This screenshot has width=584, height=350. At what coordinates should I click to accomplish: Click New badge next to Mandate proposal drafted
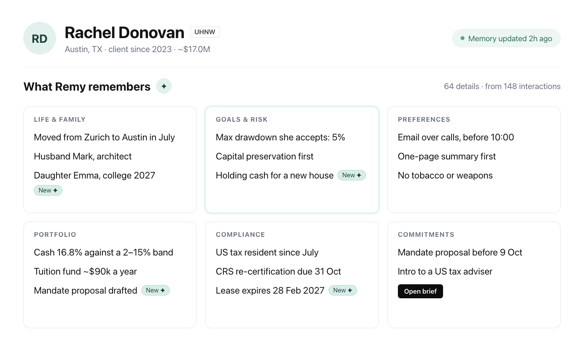pos(155,290)
